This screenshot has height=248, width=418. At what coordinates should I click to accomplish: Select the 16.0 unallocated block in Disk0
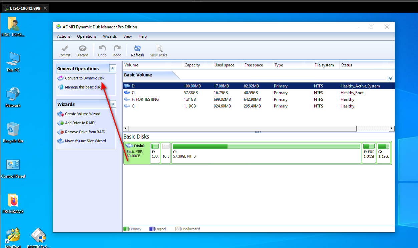pyautogui.click(x=166, y=153)
